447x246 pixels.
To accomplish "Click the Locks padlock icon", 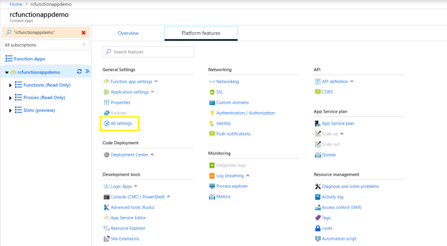I will pyautogui.click(x=318, y=228).
